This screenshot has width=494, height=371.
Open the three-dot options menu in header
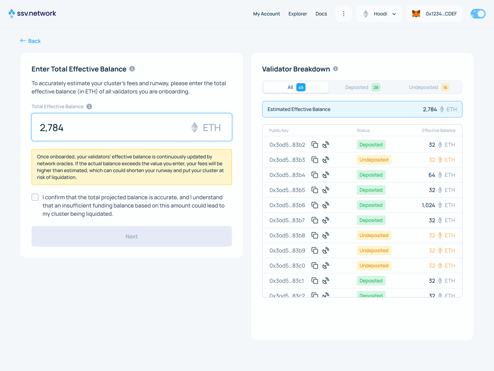[x=343, y=13]
